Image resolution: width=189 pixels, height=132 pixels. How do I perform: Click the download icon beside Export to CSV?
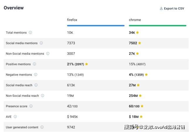pyautogui.click(x=161, y=8)
